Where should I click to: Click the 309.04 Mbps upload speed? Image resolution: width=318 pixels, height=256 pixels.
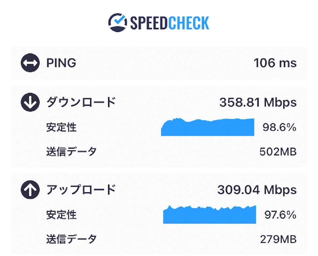(257, 190)
